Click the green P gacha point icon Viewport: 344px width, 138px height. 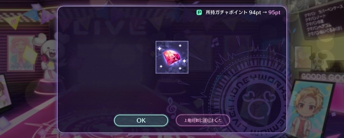pyautogui.click(x=199, y=12)
